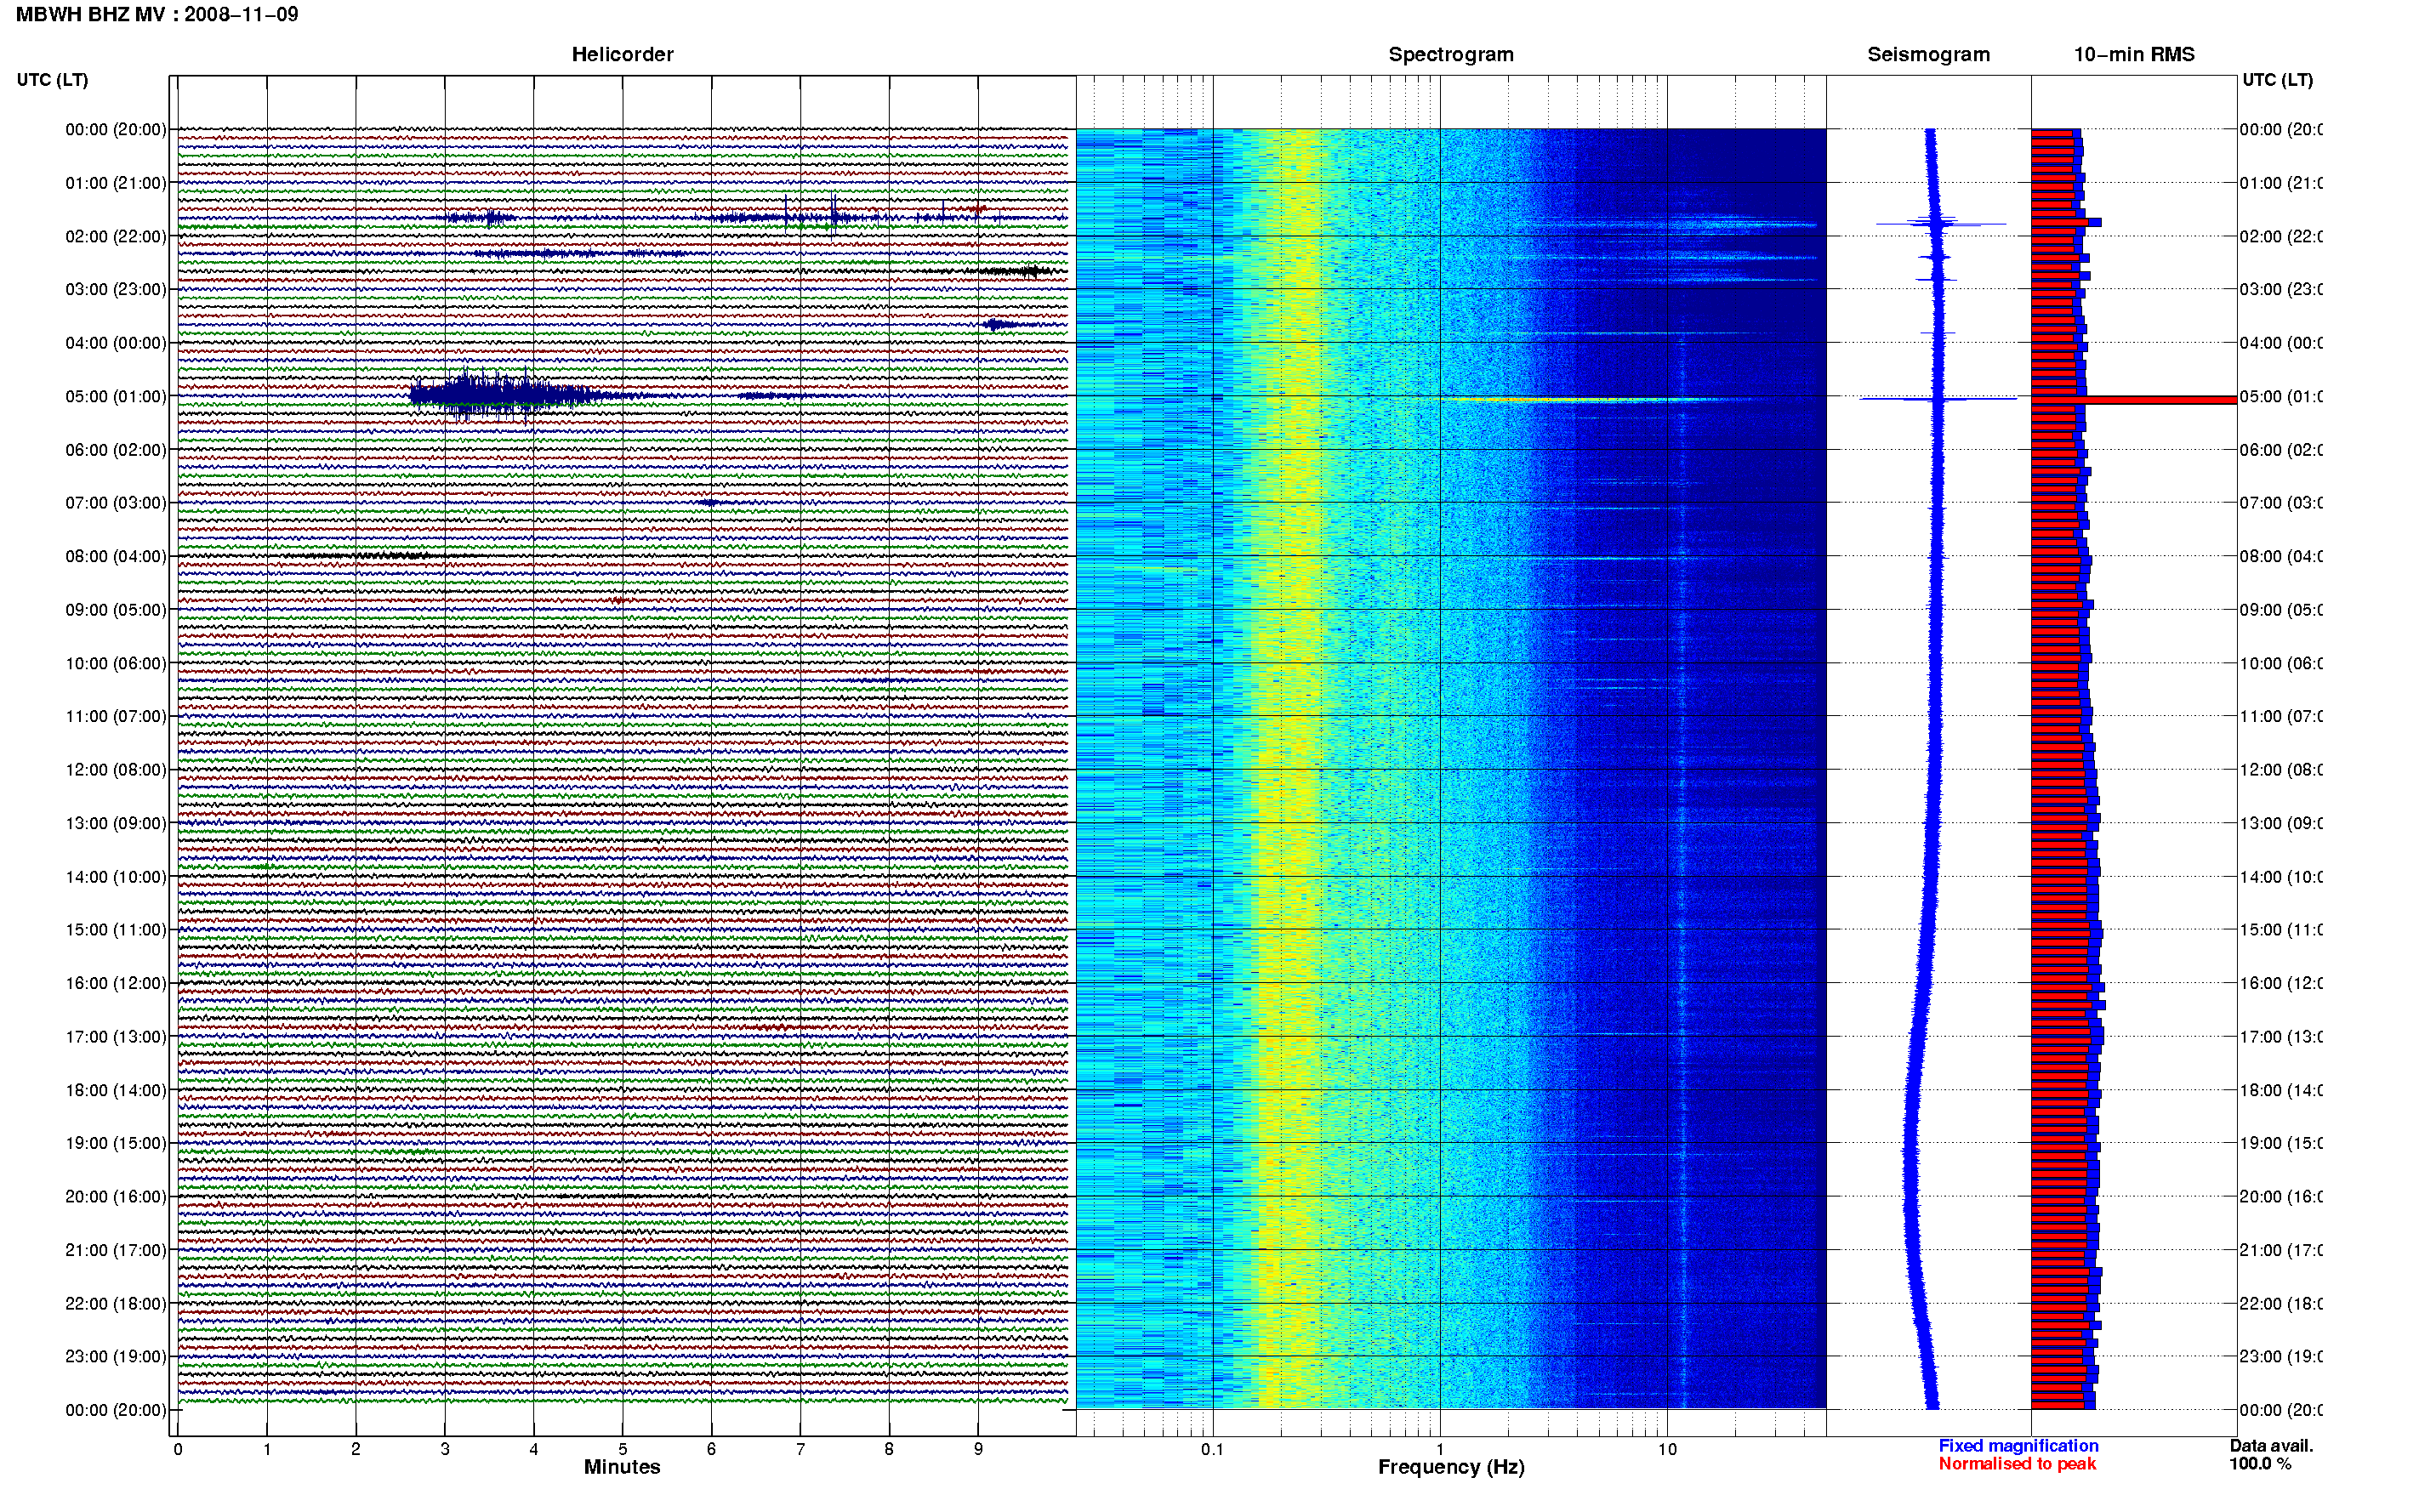
Task: Click the minute 5 tick label
Action: coord(623,1449)
